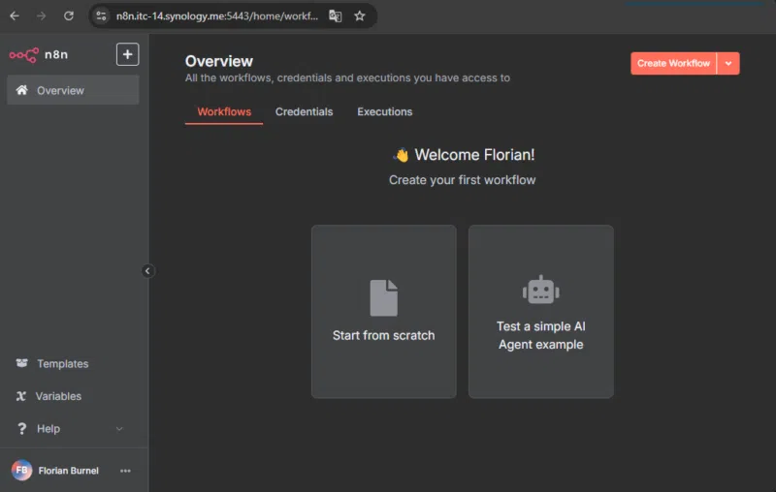The height and width of the screenshot is (492, 776).
Task: Click the FB user avatar
Action: [21, 471]
